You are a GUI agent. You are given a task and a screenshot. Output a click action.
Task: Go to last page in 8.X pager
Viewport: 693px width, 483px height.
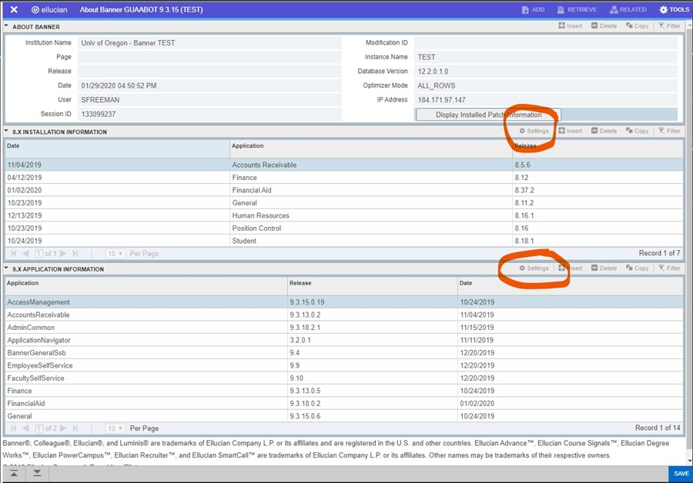[75, 254]
